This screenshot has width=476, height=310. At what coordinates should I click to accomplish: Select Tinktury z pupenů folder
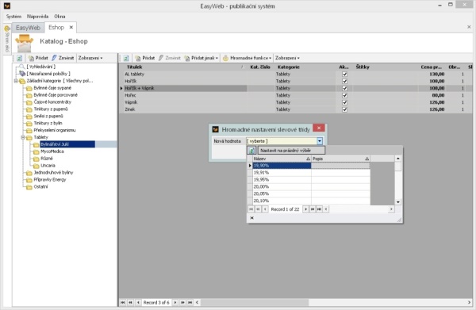pyautogui.click(x=51, y=109)
